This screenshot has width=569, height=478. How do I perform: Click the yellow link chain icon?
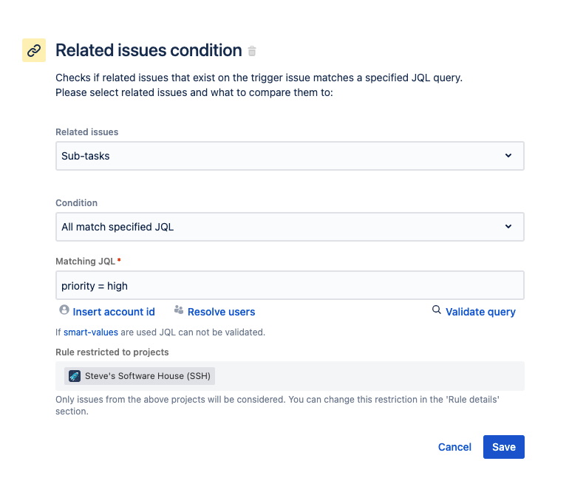click(34, 50)
